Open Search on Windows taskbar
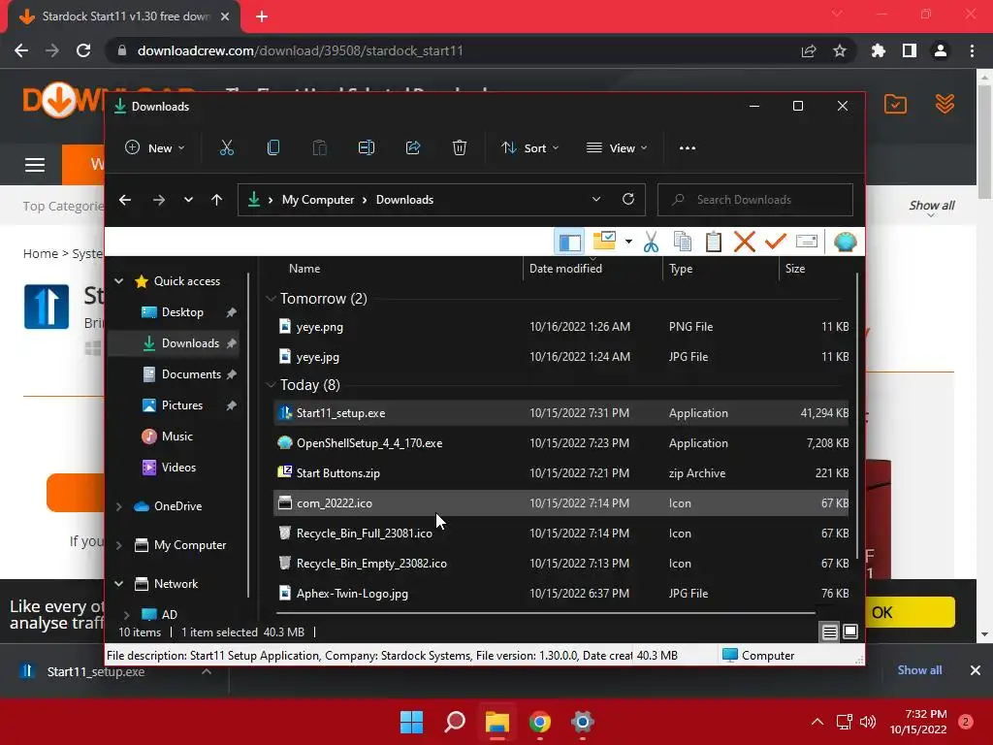 [455, 722]
